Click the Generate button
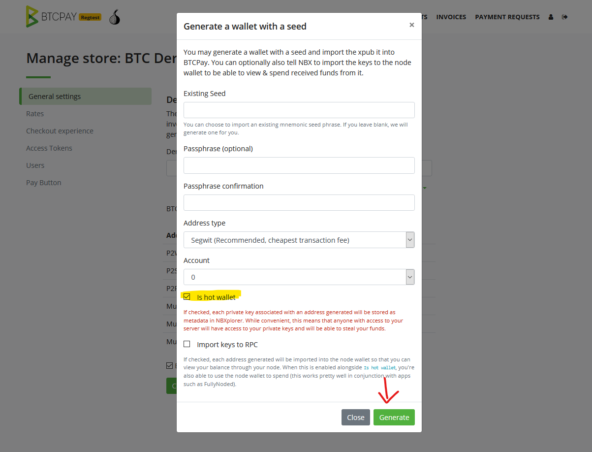 (x=394, y=417)
